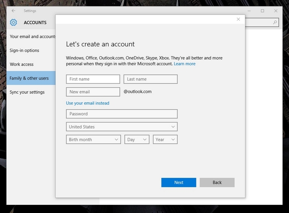Screen dimensions: 289x213
Task: Open Your email and accounts section
Action: [31, 36]
